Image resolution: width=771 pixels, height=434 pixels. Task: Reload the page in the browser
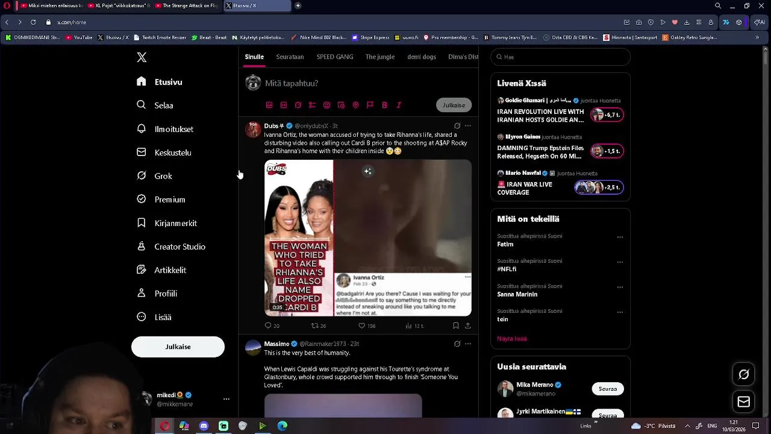pos(33,22)
